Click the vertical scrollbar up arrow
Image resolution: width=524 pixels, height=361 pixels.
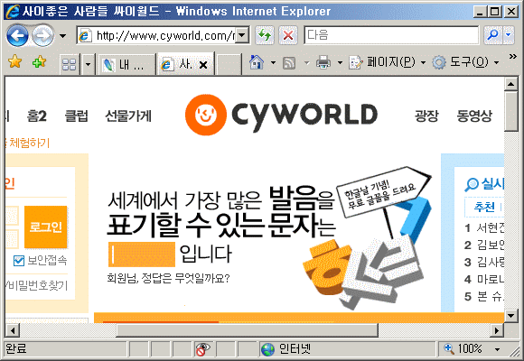tap(511, 84)
